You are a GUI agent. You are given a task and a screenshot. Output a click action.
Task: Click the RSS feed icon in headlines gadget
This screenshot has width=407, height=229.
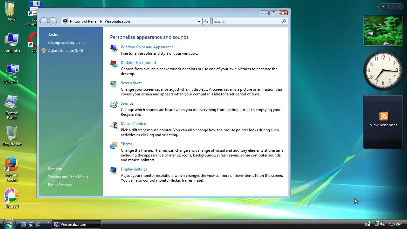pos(384,116)
